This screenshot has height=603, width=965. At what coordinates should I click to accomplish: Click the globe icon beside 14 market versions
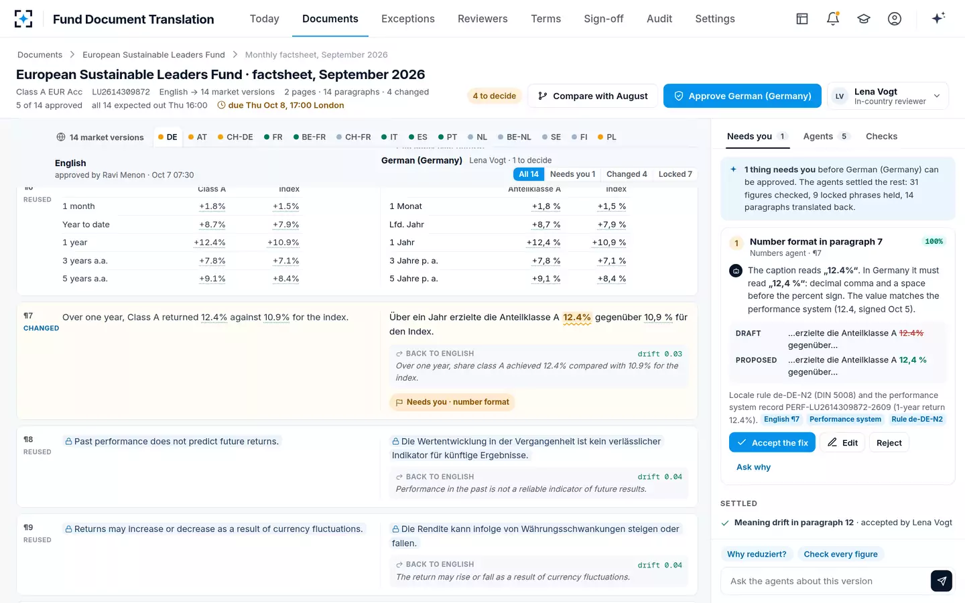[x=61, y=137]
